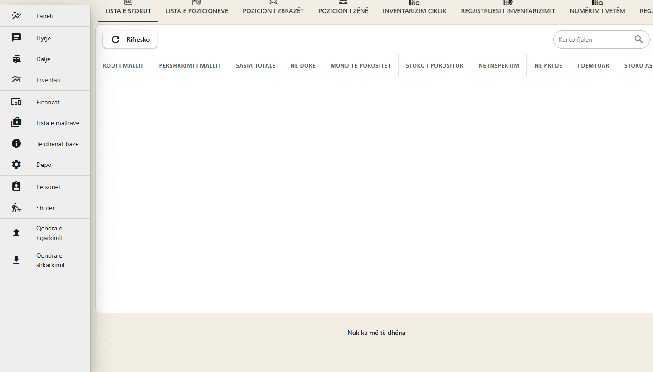
Task: Click the Të dhënat bazë info icon
Action: (16, 143)
